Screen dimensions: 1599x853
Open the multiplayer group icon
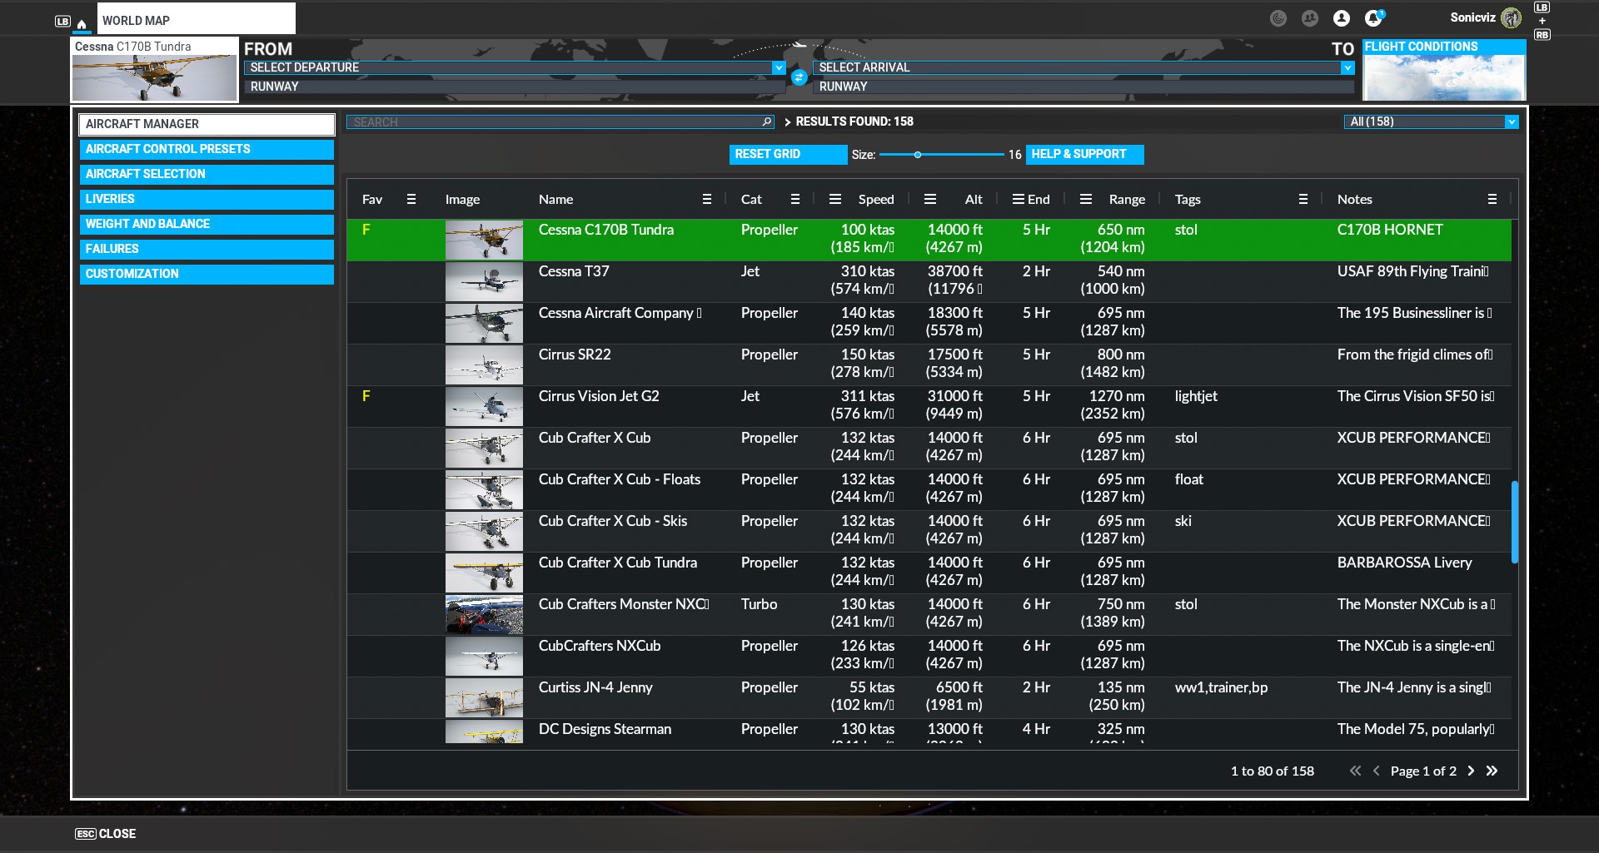pos(1310,18)
